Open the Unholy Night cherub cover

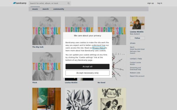point(112,99)
